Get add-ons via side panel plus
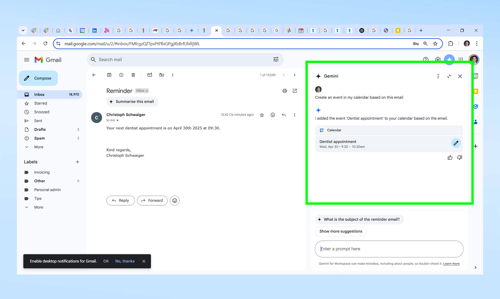 coord(476,146)
